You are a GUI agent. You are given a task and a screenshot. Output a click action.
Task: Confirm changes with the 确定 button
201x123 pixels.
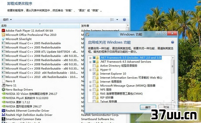pyautogui.click(x=148, y=107)
